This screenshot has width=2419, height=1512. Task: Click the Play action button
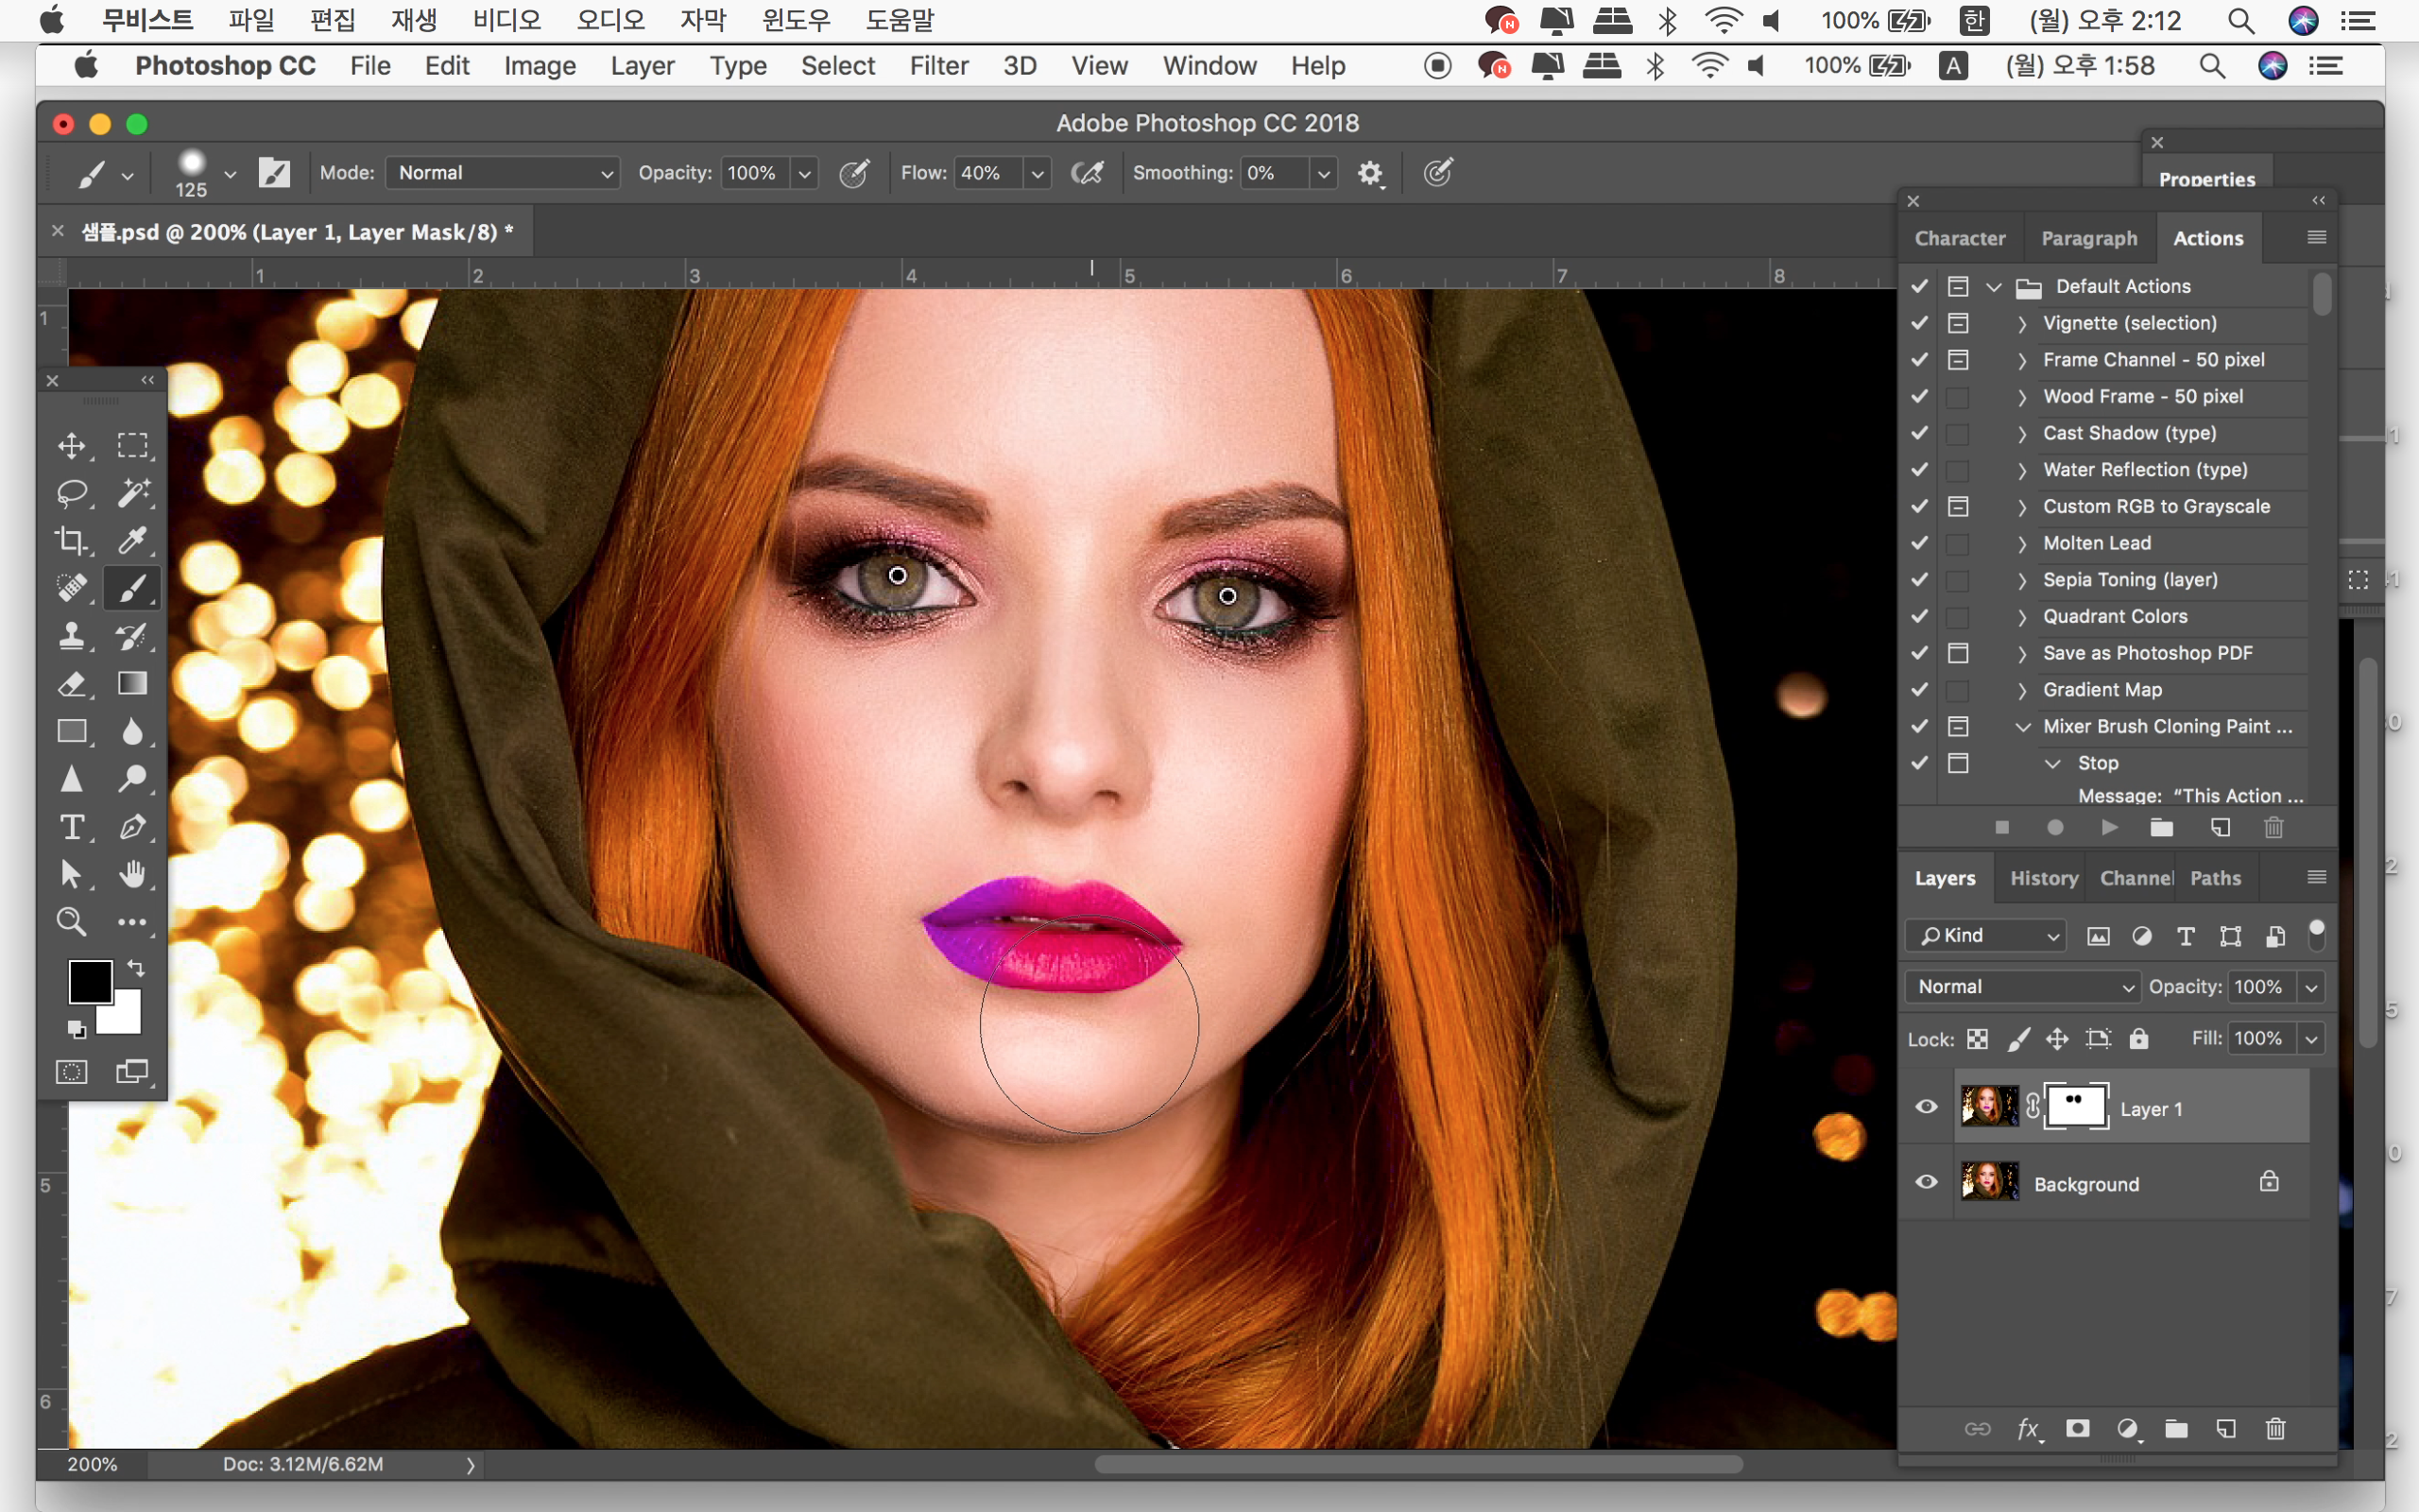point(2109,828)
